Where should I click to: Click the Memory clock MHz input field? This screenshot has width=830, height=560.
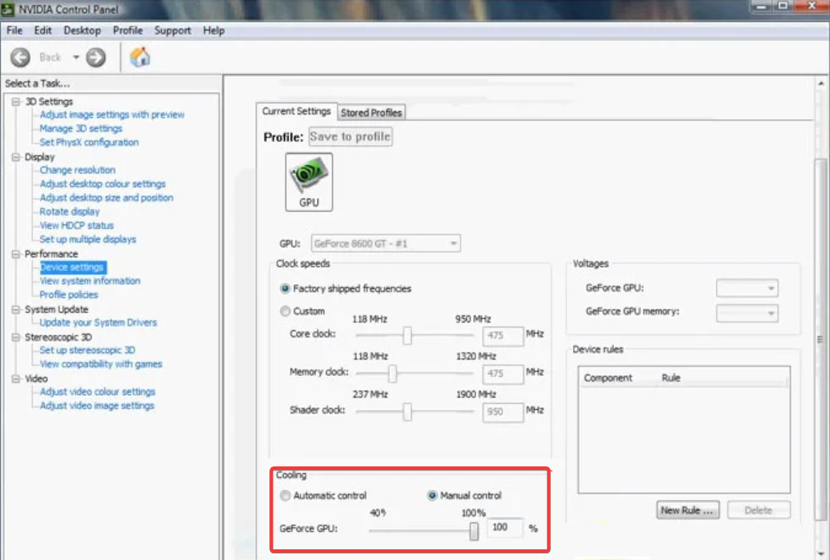pyautogui.click(x=503, y=374)
